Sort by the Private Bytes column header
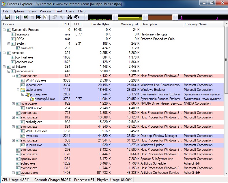This screenshot has height=183, width=228. (x=97, y=24)
